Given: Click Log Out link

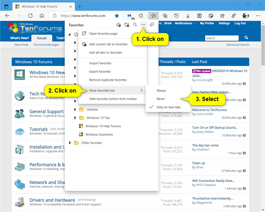Looking at the screenshot, I should (240, 23).
